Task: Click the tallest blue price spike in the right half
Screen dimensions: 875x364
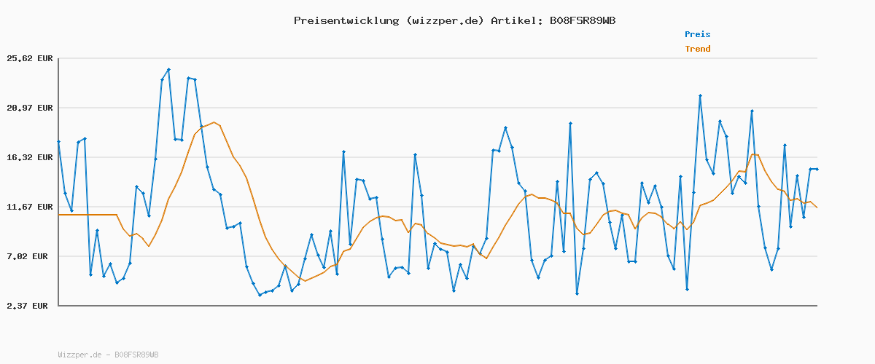Action: click(700, 96)
